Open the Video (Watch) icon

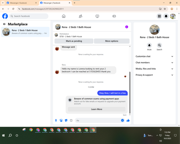(97, 16)
